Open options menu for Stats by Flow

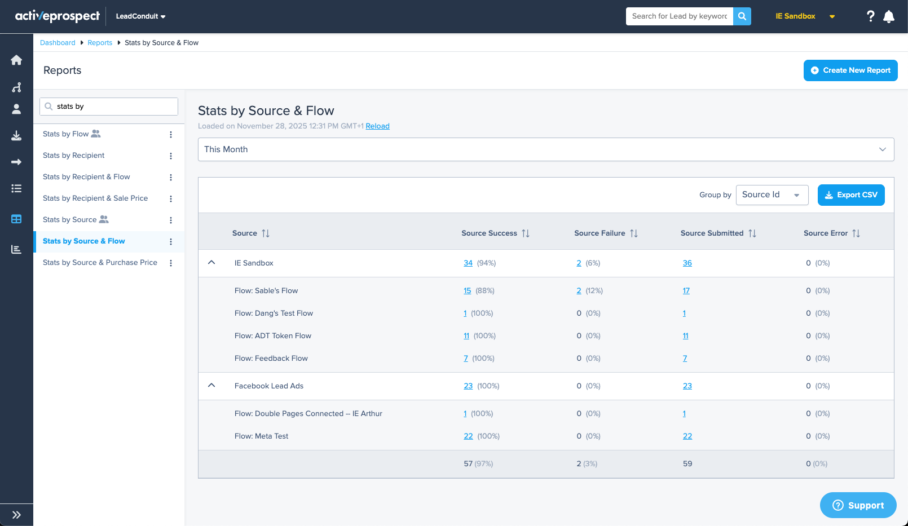coord(171,134)
